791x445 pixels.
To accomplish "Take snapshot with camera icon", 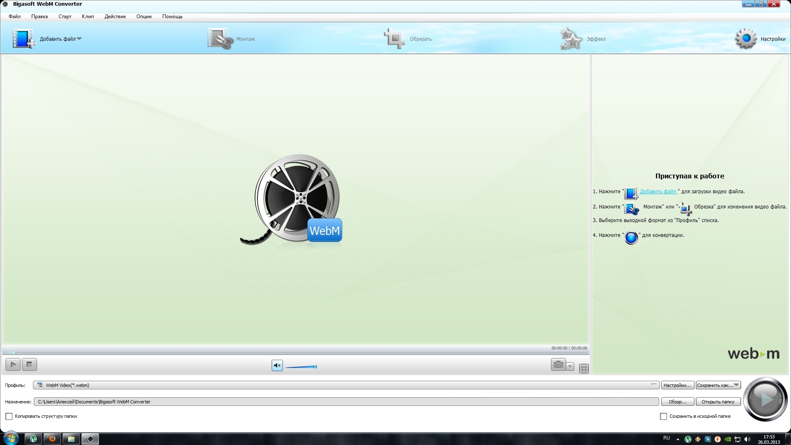I will [558, 365].
